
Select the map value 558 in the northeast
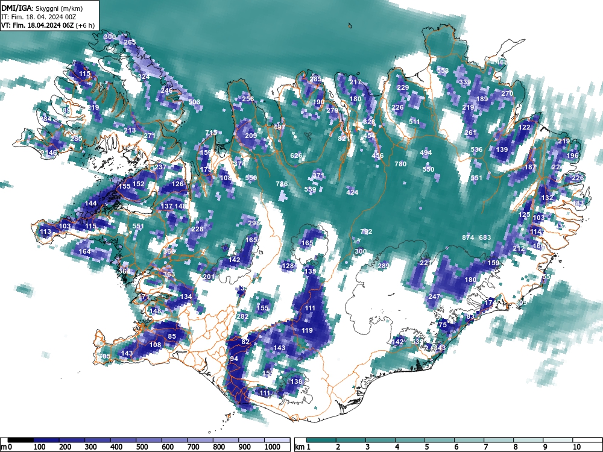443,71
